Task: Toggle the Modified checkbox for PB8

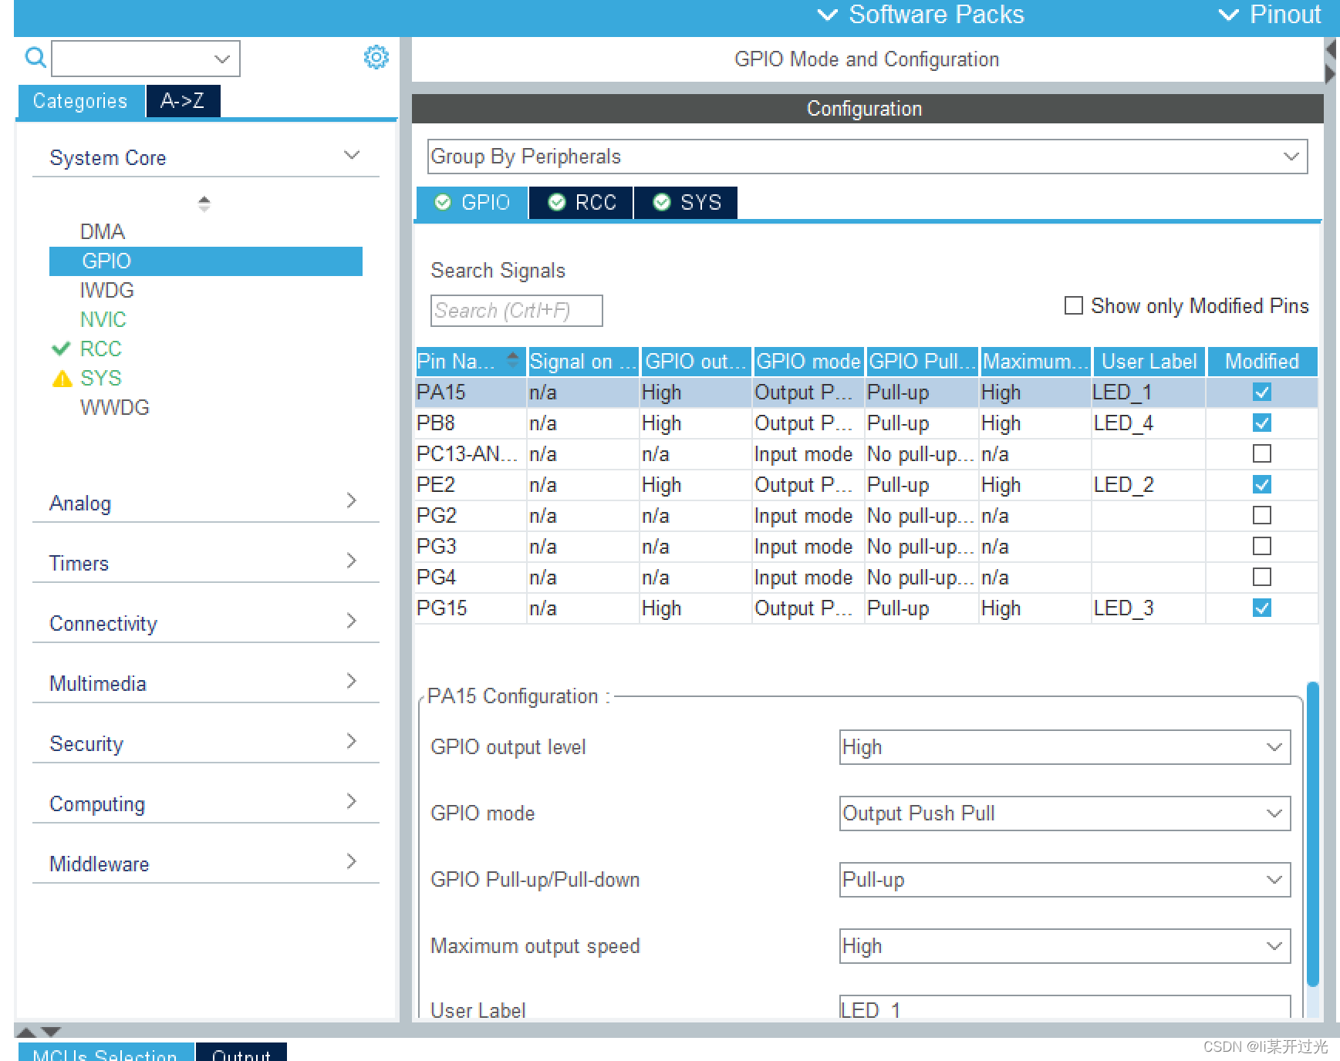Action: pyautogui.click(x=1261, y=423)
